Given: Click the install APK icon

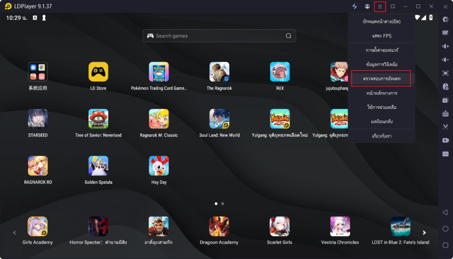Looking at the screenshot, I should point(445,113).
